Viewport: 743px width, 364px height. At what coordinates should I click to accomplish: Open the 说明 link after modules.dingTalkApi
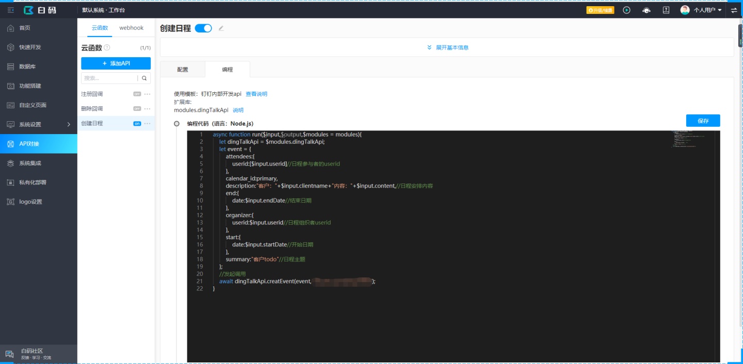pos(238,110)
